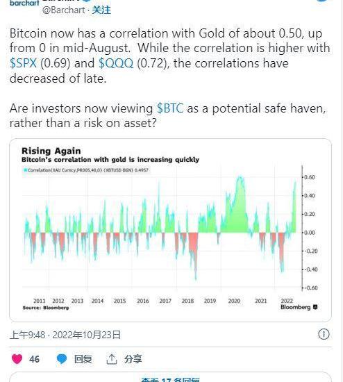
Task: Click the 回复 reply label
Action: [83, 359]
